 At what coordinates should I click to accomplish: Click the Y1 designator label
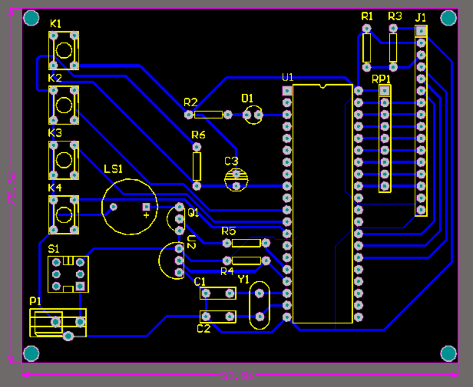pyautogui.click(x=243, y=279)
